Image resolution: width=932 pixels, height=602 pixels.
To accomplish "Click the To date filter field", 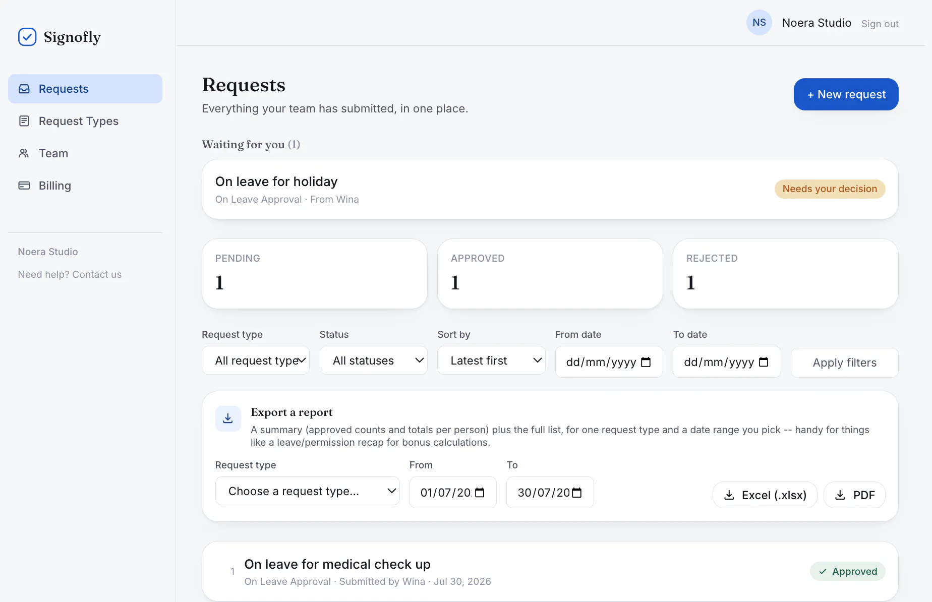I will click(x=727, y=362).
